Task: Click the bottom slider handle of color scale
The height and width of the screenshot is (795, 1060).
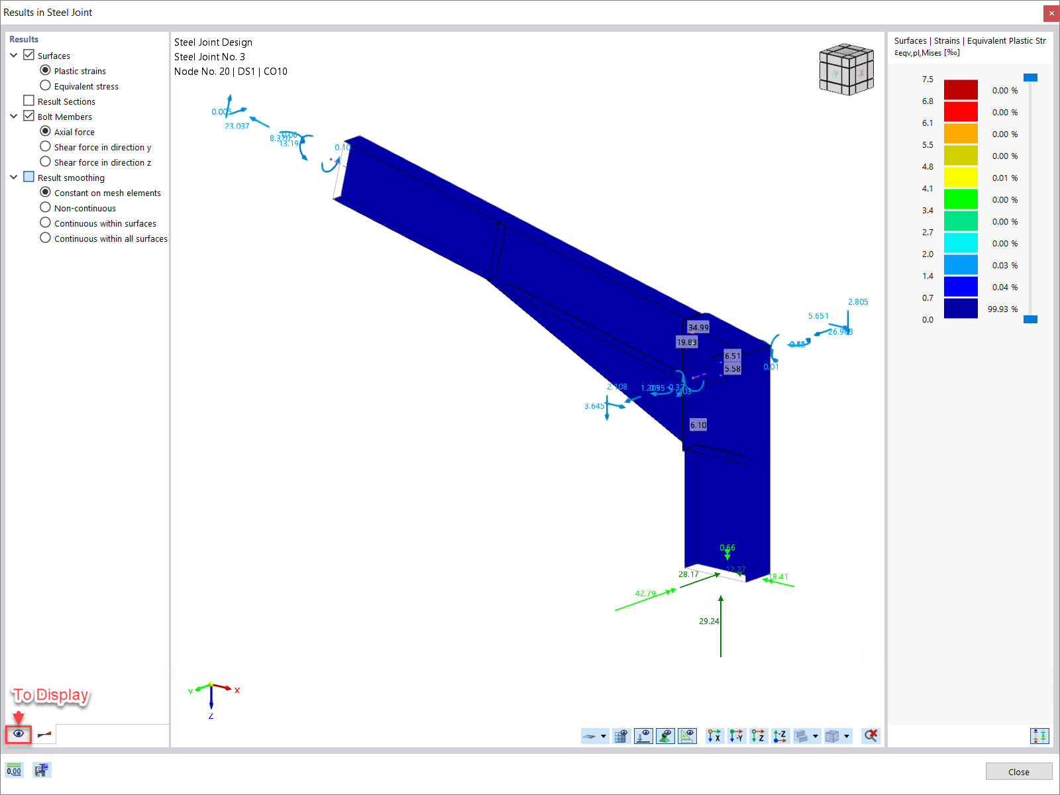Action: click(1030, 319)
